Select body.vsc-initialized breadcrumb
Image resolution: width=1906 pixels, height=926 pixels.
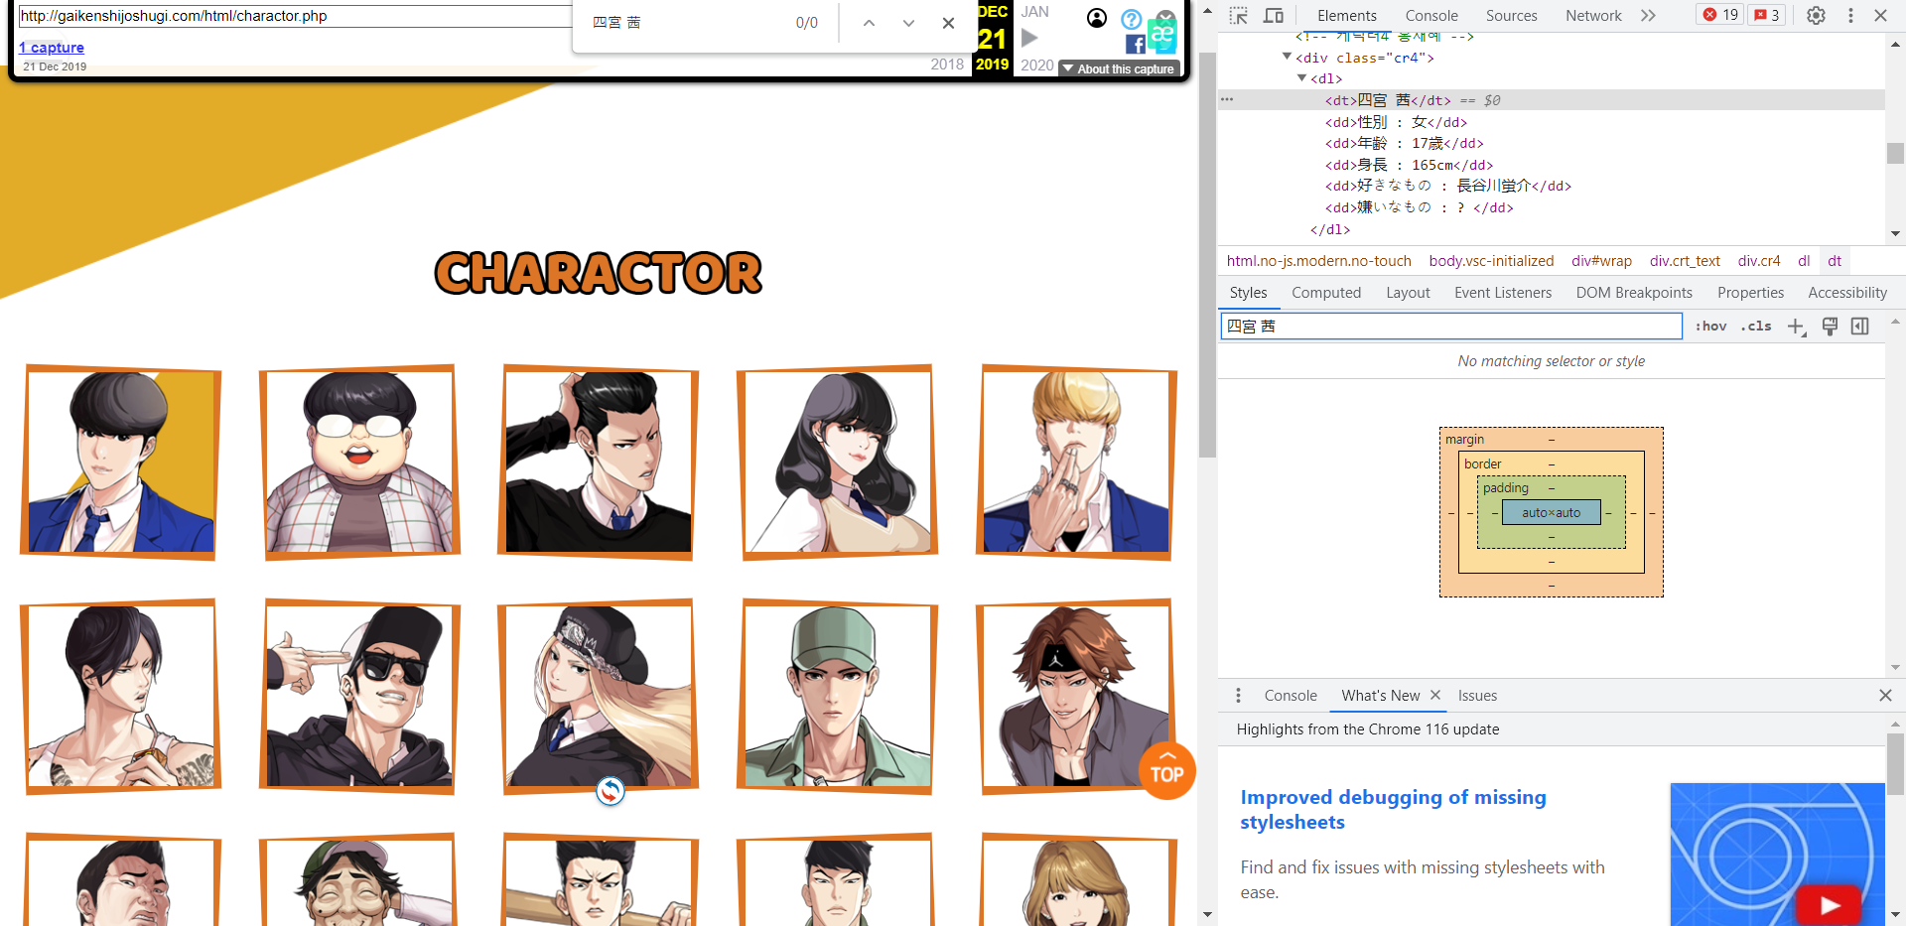(x=1491, y=261)
